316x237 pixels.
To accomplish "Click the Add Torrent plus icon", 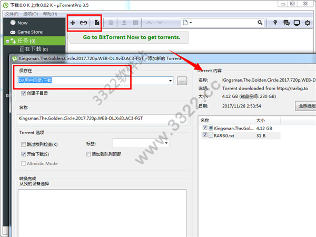I will tap(73, 23).
